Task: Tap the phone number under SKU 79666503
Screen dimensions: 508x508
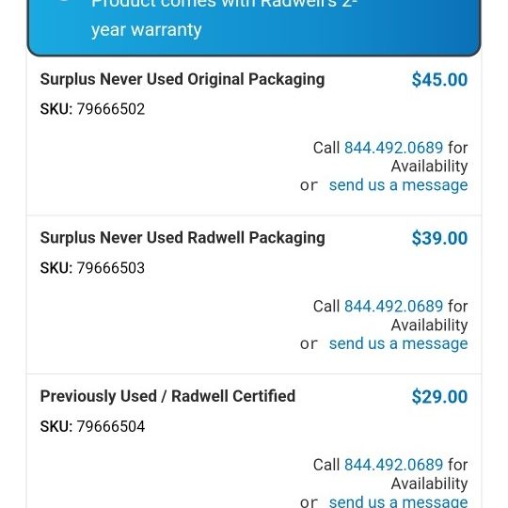Action: (x=393, y=306)
